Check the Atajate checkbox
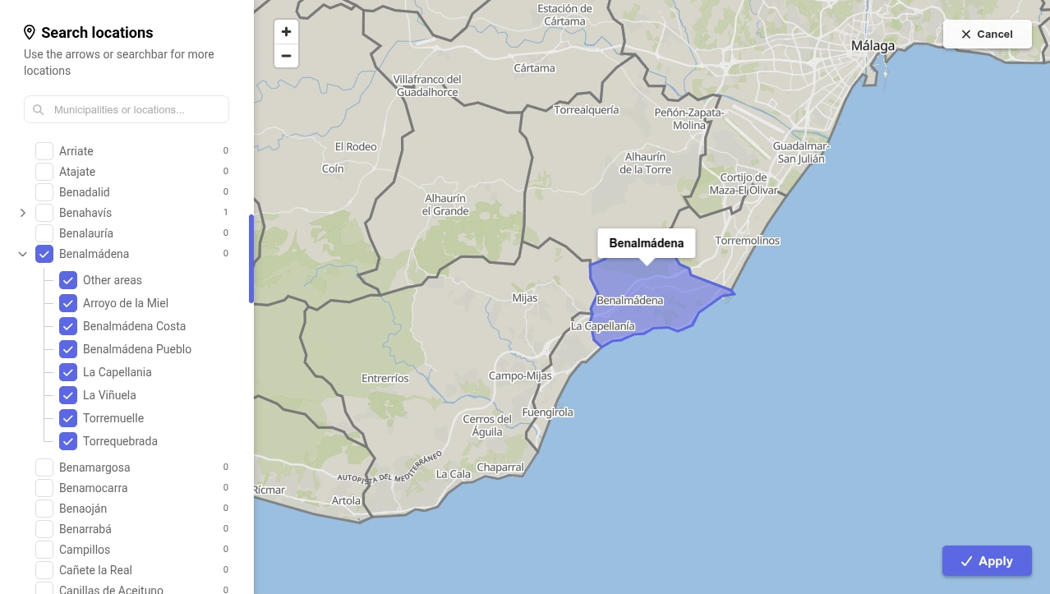Screen dimensions: 1050x594 [x=44, y=172]
